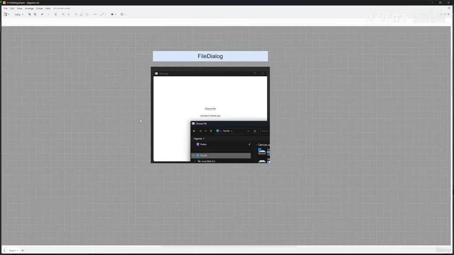Open the Waypoints style dropdown
The width and height of the screenshot is (454, 255).
103,14
